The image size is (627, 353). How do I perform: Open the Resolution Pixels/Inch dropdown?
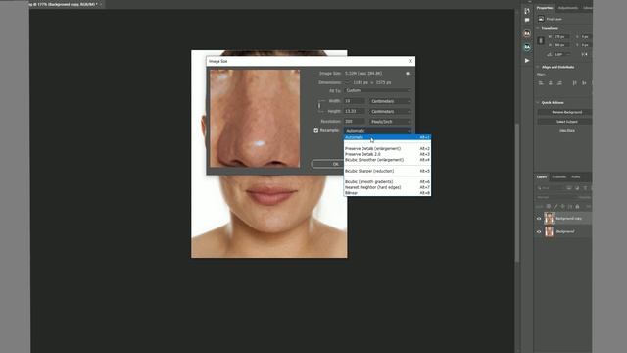(x=391, y=122)
